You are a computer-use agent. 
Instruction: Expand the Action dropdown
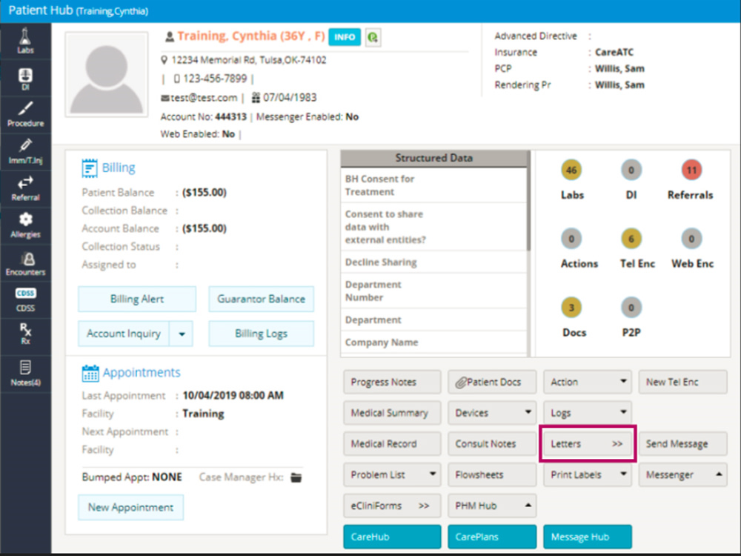click(x=588, y=382)
